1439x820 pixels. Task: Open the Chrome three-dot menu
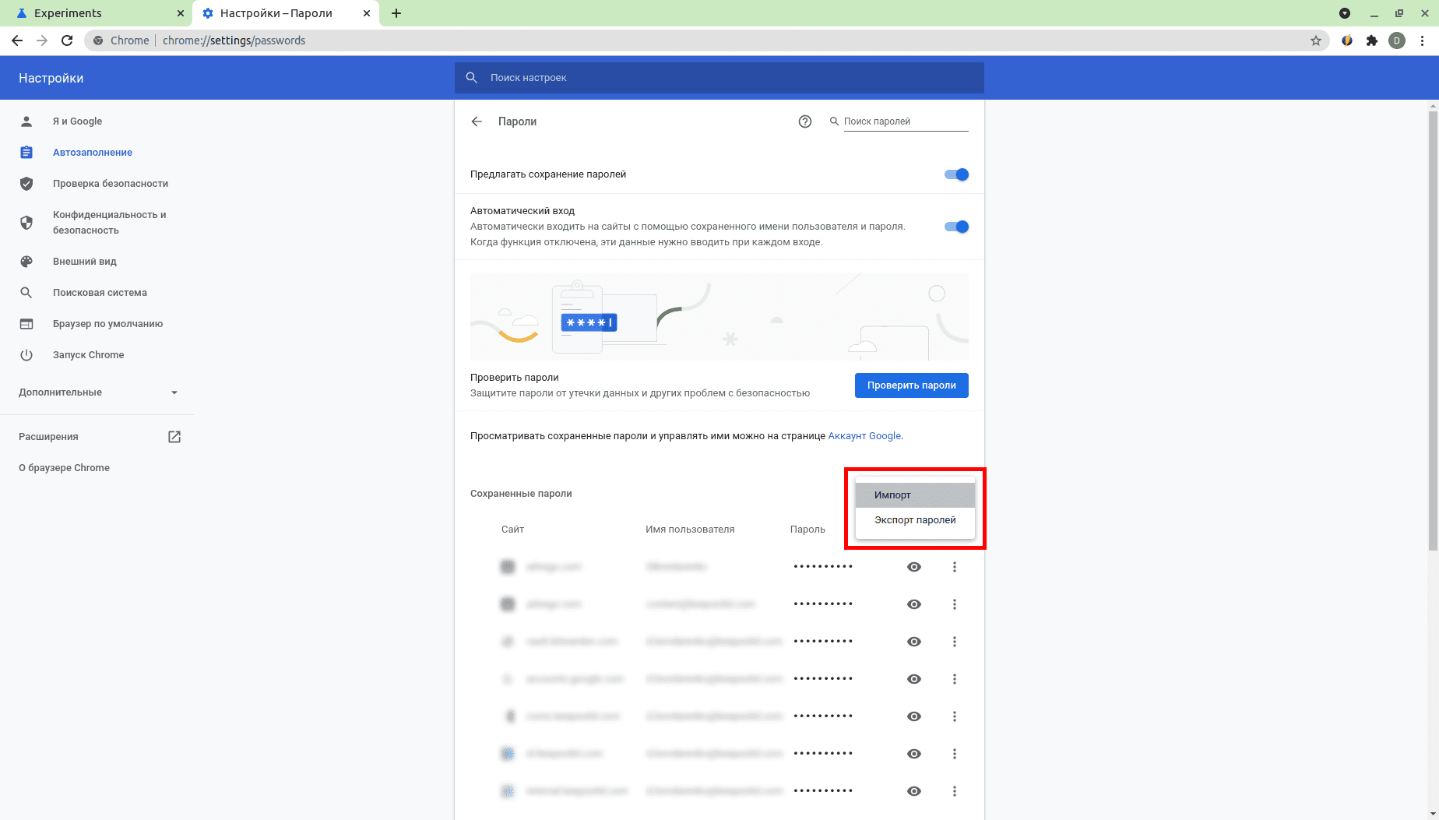coord(1423,40)
